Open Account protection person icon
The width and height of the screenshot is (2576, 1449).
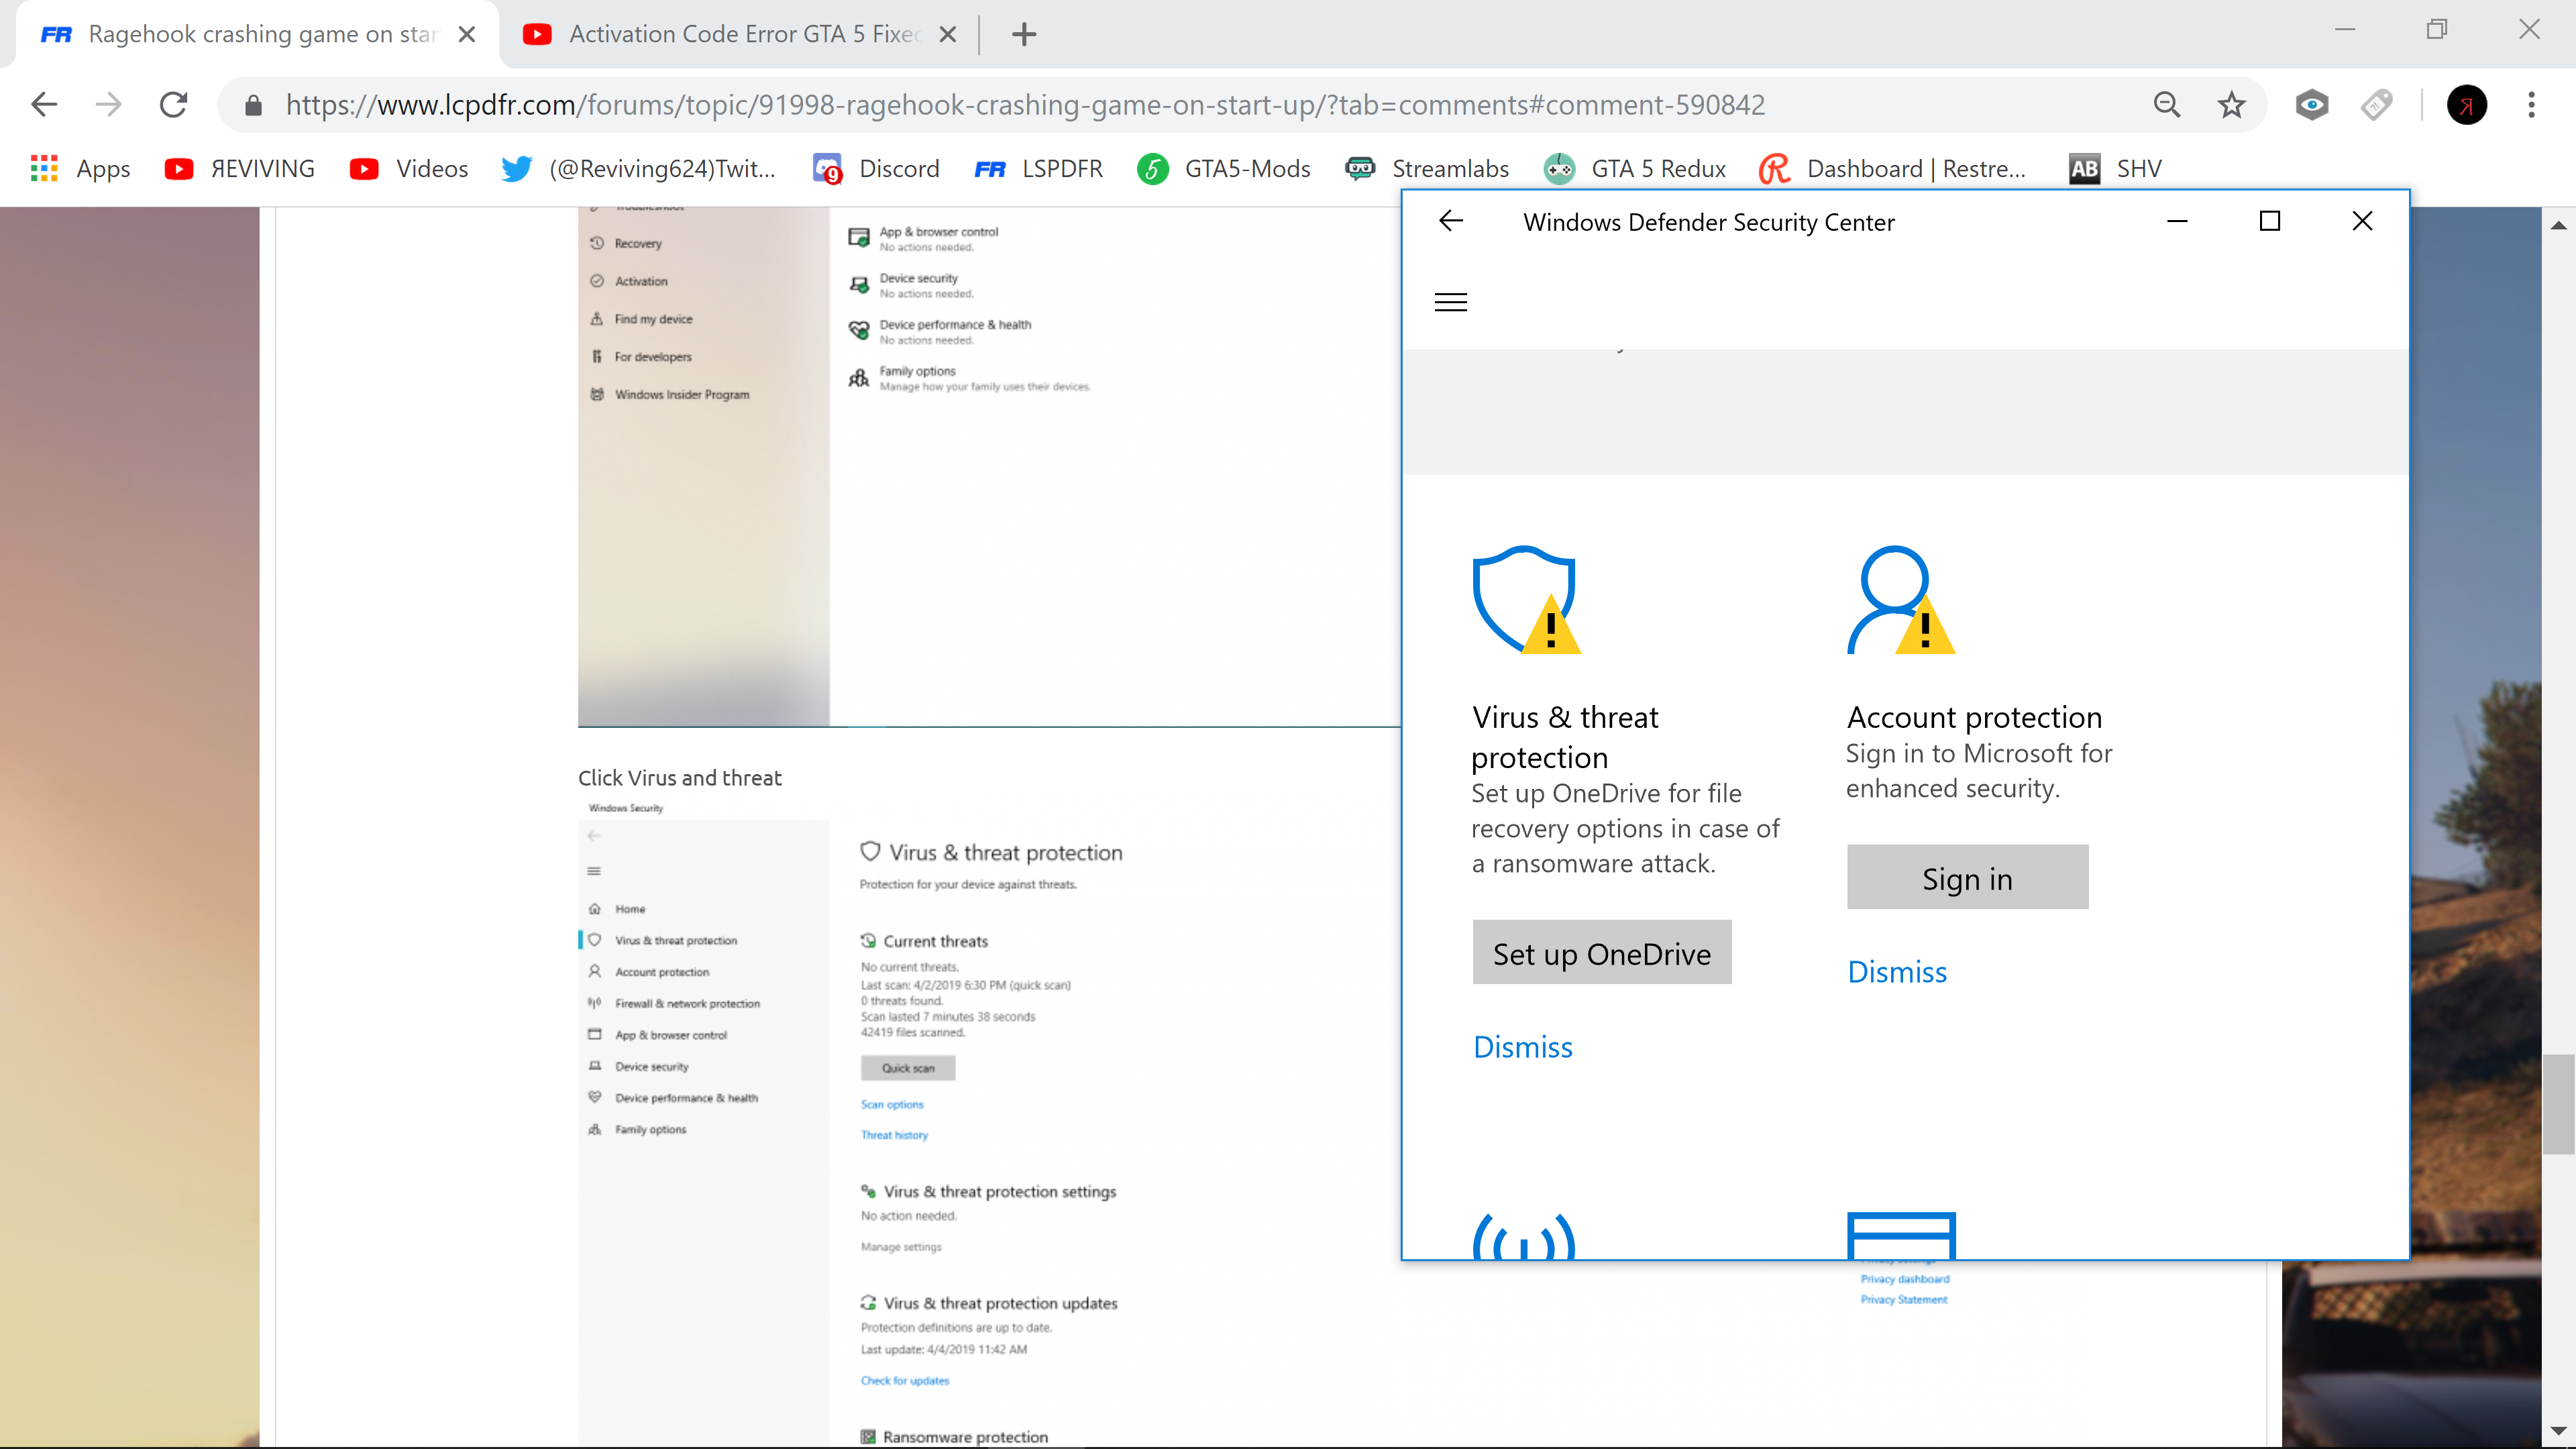(x=1899, y=599)
